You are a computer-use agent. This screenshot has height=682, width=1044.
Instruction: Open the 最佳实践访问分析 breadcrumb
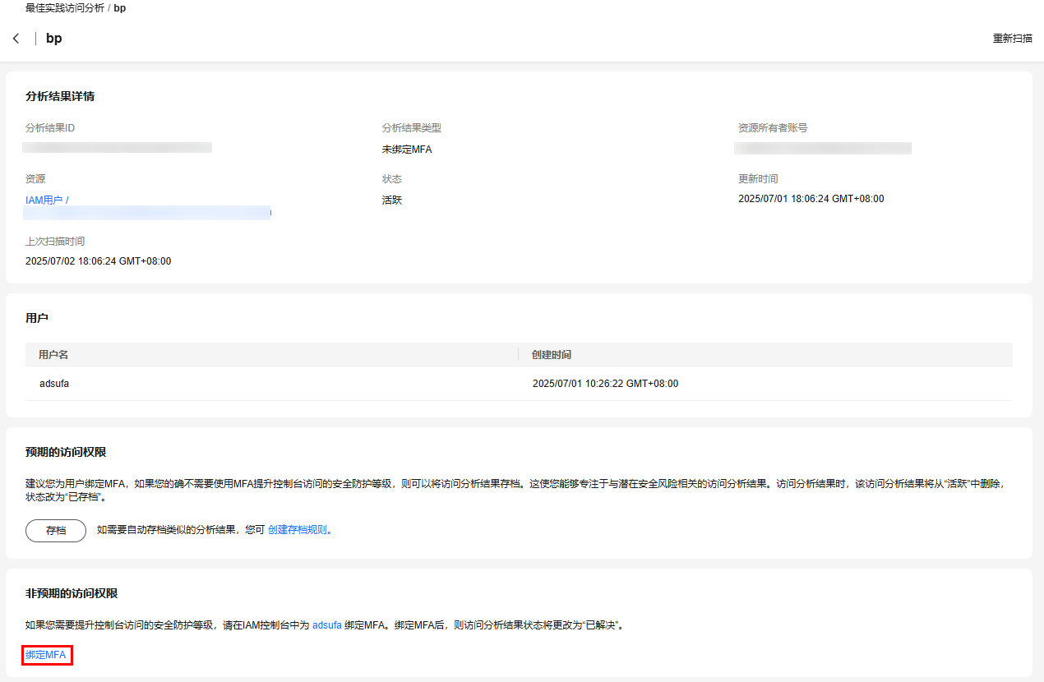[x=64, y=8]
